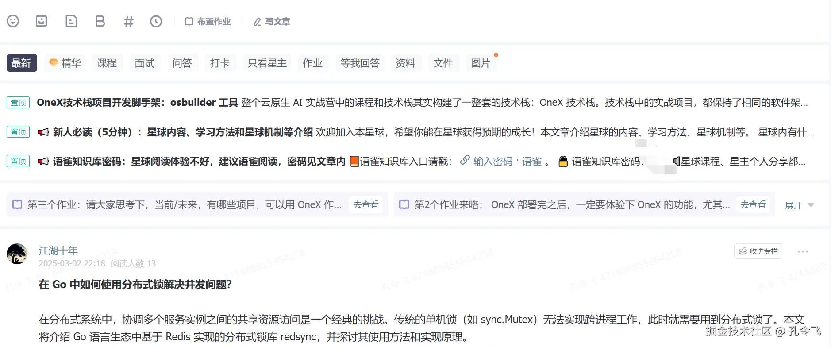Click 第三个作业 homework text
This screenshot has width=831, height=347.
pos(185,204)
